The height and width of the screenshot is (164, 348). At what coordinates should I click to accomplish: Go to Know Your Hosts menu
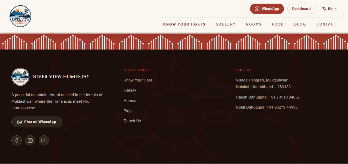click(184, 24)
